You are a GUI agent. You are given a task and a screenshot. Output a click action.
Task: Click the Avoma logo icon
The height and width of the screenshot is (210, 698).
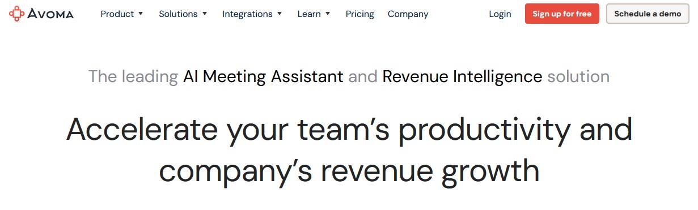16,14
